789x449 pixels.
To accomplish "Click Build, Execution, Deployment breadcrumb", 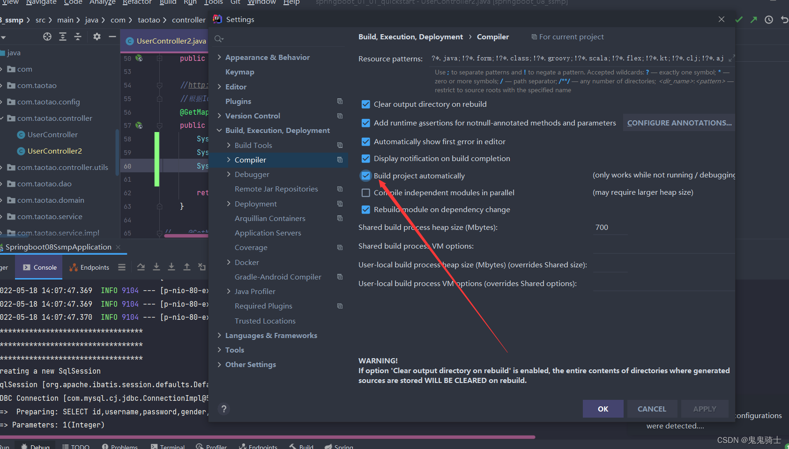I will [x=411, y=37].
